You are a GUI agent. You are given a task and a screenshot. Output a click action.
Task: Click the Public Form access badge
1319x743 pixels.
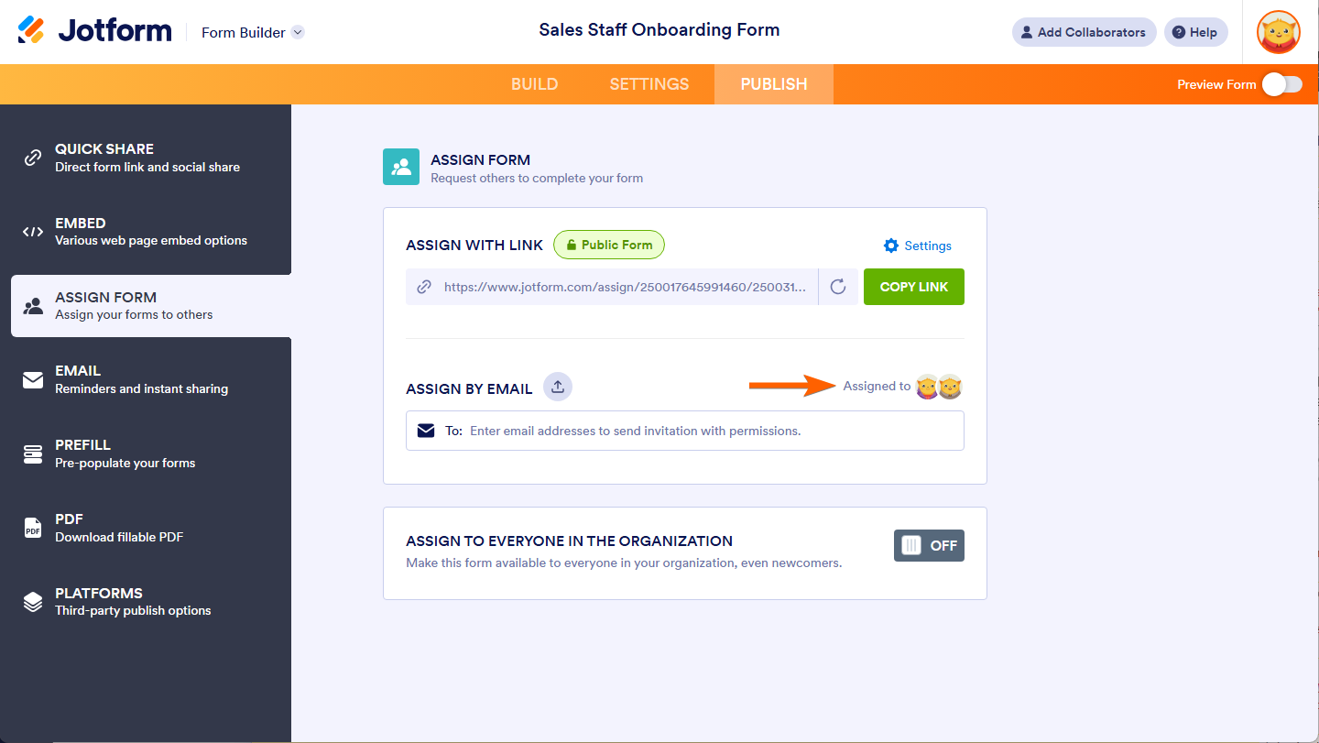pos(609,245)
